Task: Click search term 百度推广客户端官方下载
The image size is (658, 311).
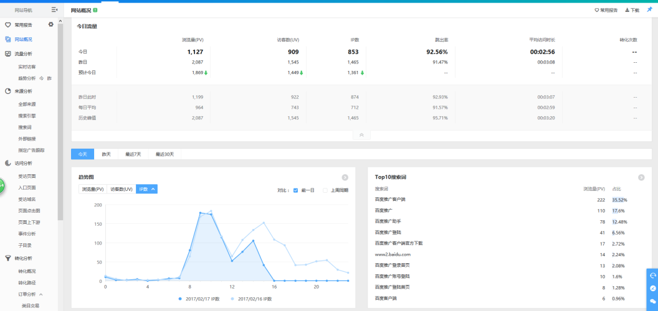Action: (399, 243)
